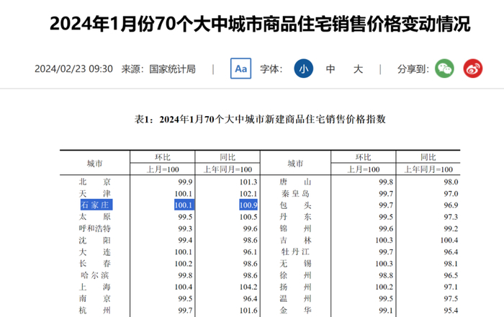Click the 丹东 city row label
The height and width of the screenshot is (317, 504).
tap(295, 217)
